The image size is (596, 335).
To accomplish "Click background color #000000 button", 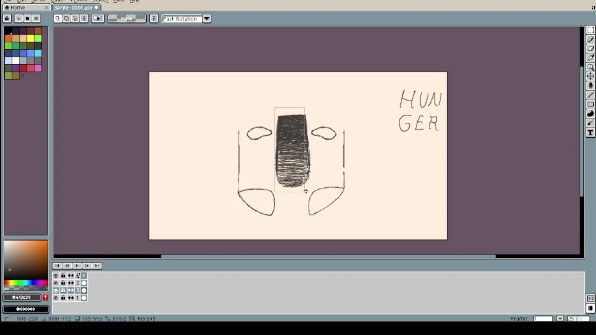I will point(26,309).
